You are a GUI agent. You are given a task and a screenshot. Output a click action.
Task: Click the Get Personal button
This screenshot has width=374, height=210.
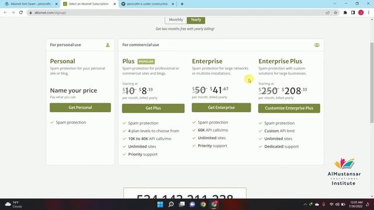point(81,107)
